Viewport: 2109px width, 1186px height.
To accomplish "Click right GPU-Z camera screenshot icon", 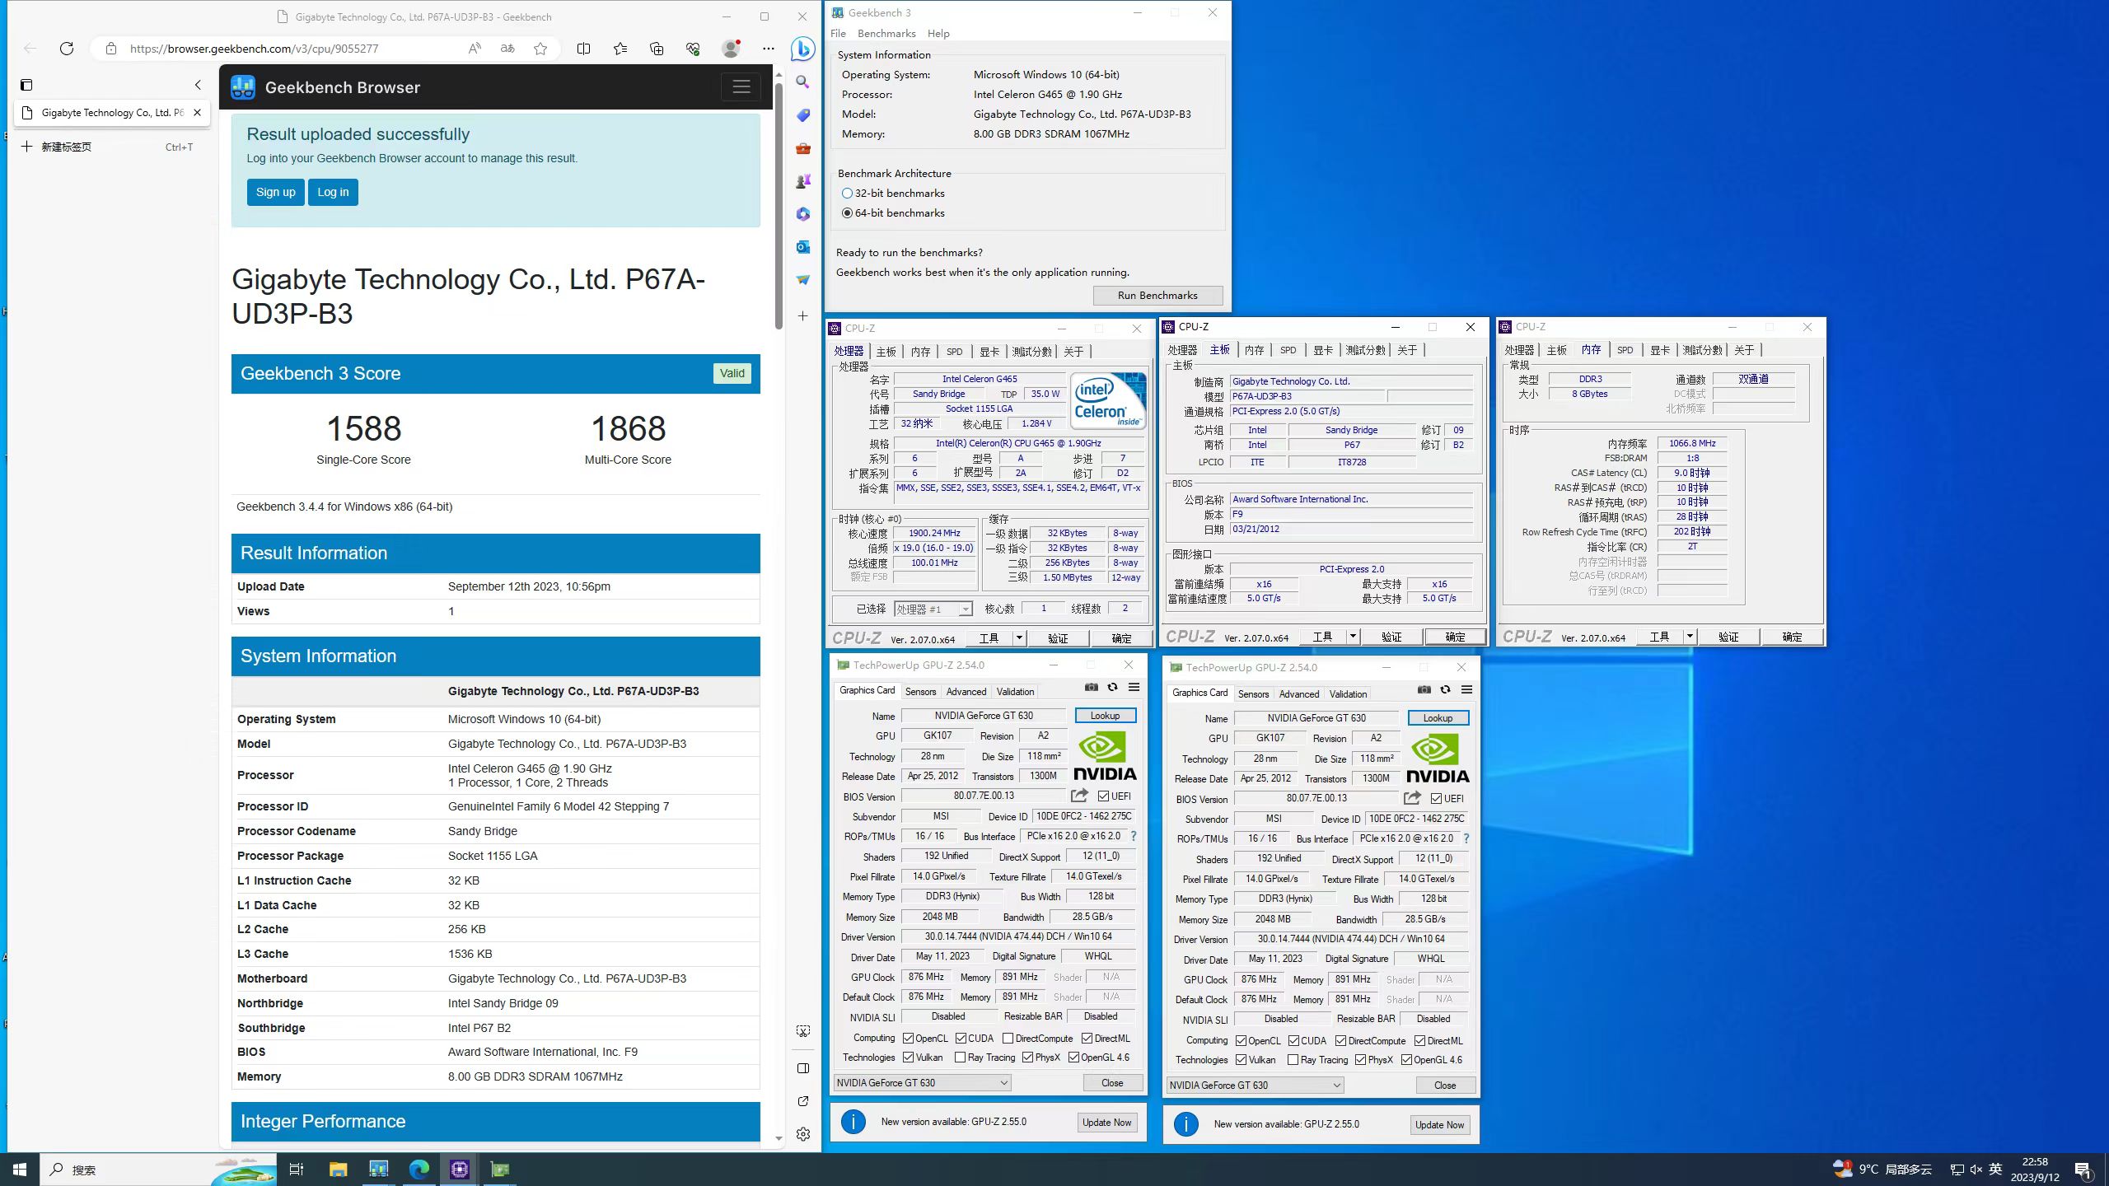I will click(1424, 689).
